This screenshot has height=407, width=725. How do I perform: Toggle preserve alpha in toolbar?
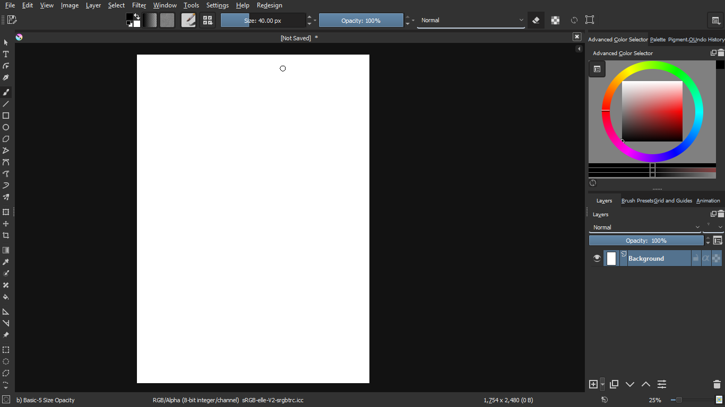click(555, 20)
